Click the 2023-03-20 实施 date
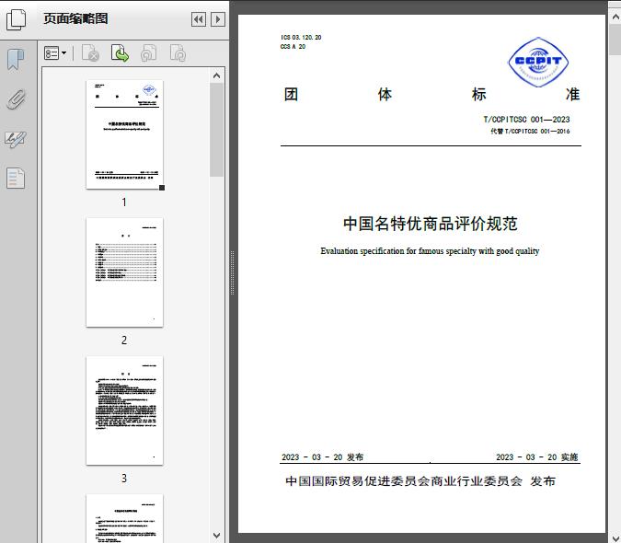Screen dimensions: 621x543 (537, 457)
